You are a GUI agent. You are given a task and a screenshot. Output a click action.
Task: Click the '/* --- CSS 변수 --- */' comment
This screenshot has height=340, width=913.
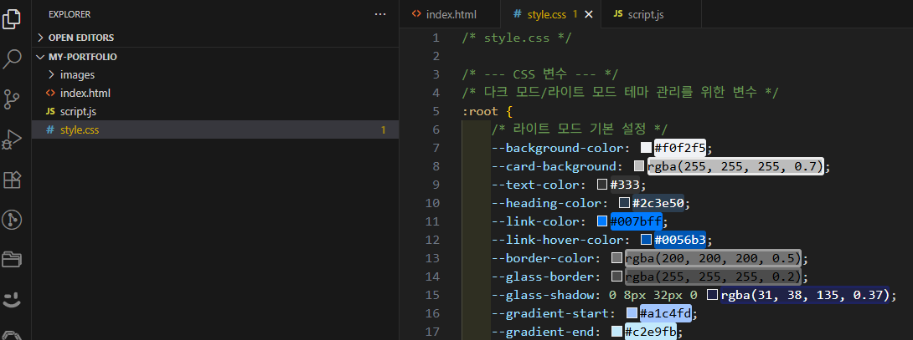coord(539,74)
